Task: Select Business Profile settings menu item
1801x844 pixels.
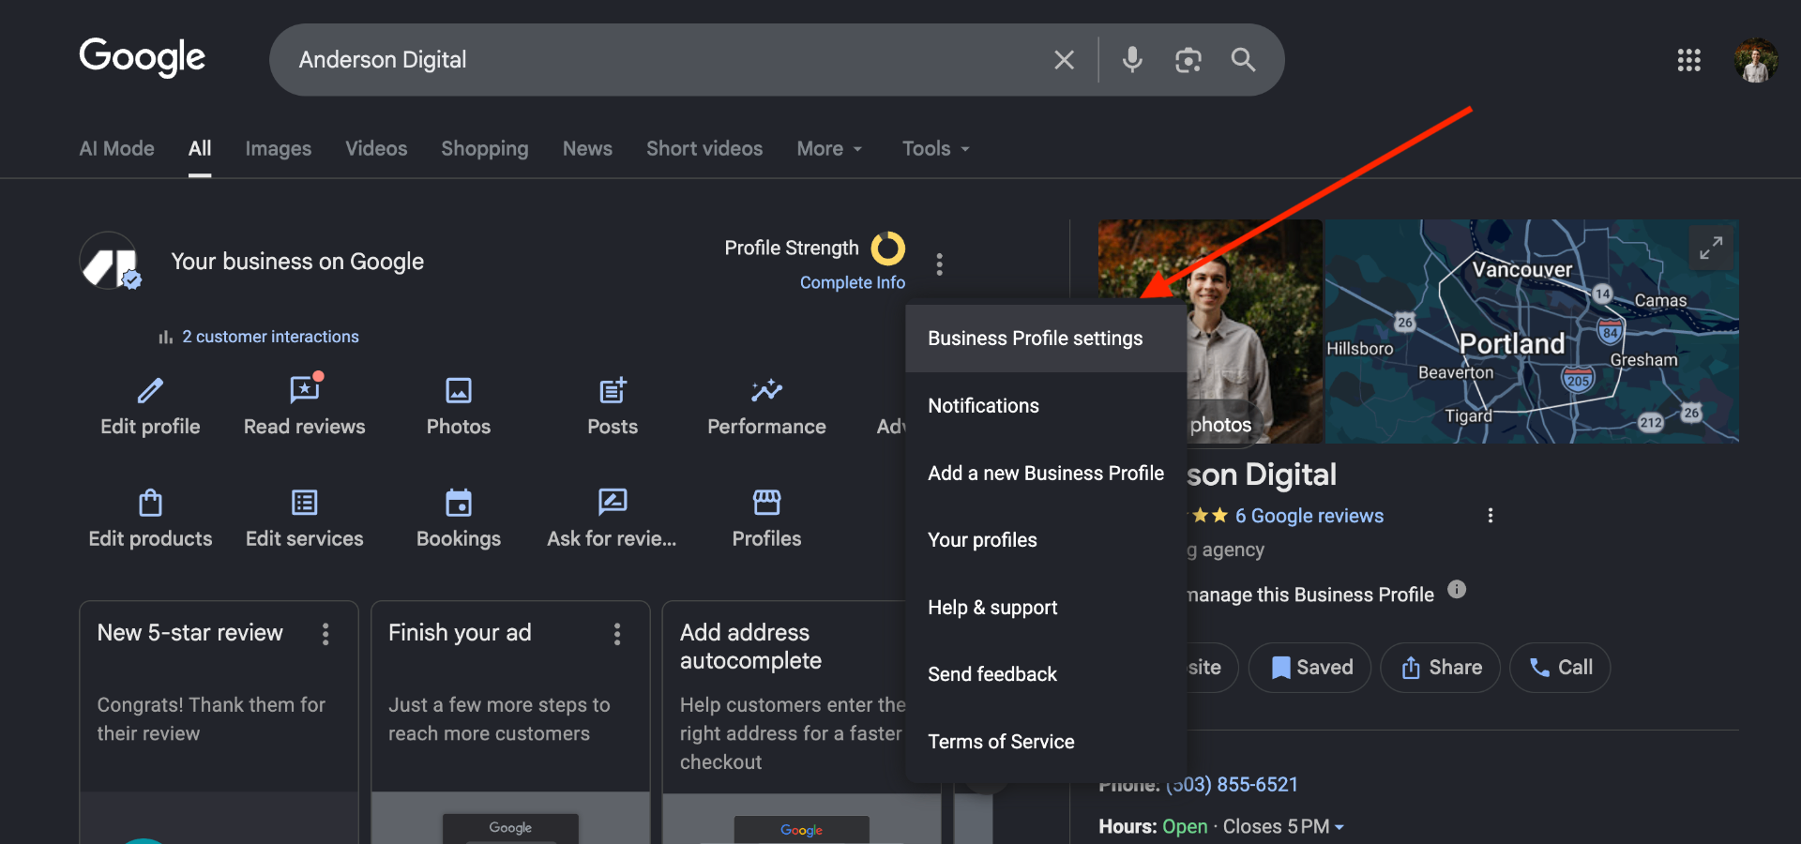Action: (x=1046, y=339)
